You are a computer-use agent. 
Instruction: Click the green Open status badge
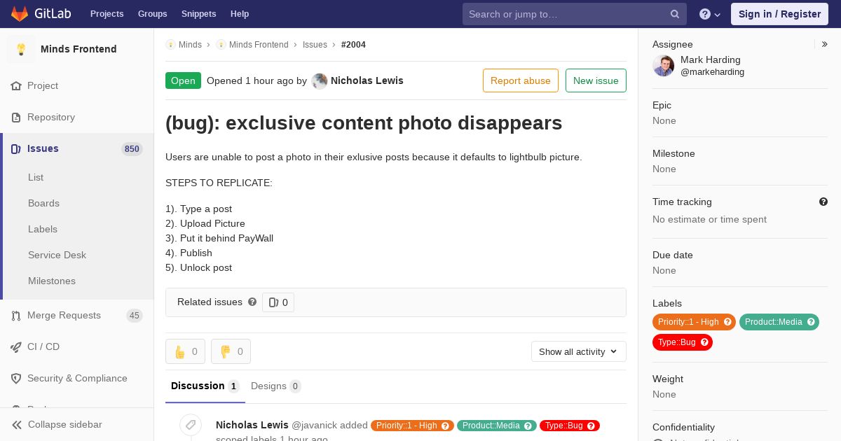pyautogui.click(x=183, y=80)
